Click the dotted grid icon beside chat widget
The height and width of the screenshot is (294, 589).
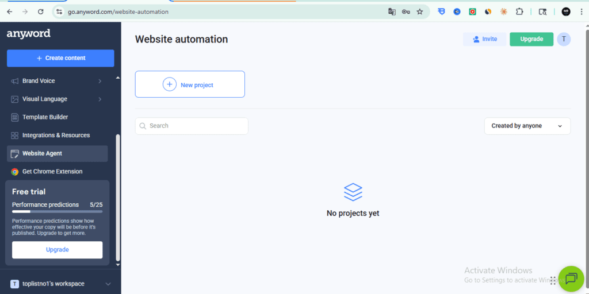(553, 280)
